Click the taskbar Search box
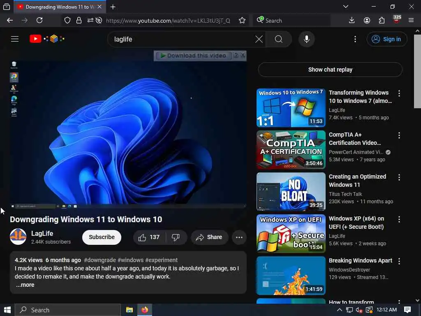The width and height of the screenshot is (421, 316). [68, 310]
